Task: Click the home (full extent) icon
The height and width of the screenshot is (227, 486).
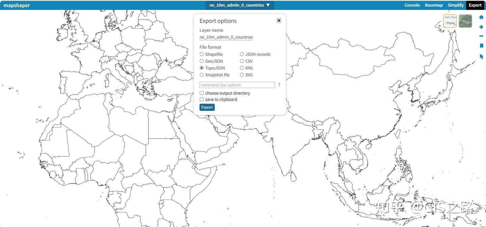Action: (481, 17)
